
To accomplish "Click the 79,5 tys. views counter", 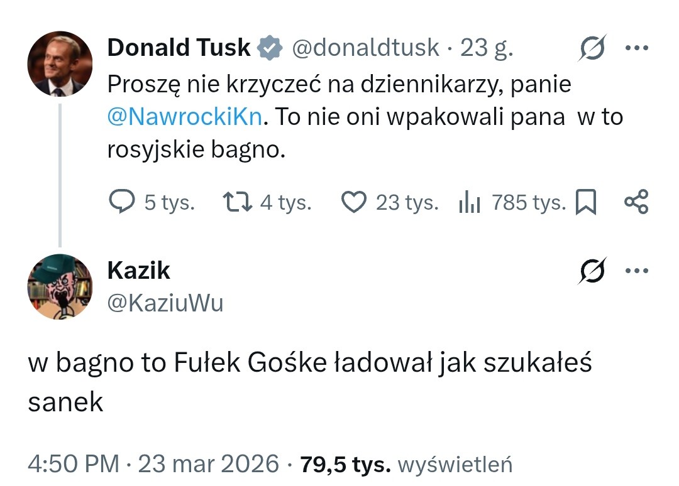I will coord(334,464).
